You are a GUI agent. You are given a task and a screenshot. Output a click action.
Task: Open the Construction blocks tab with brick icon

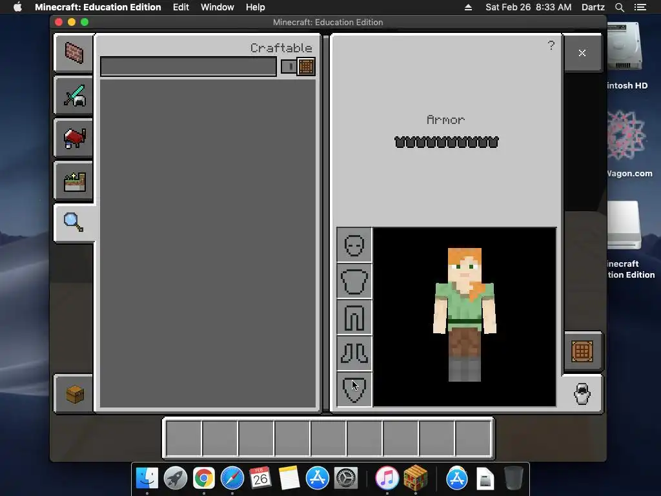pyautogui.click(x=74, y=53)
